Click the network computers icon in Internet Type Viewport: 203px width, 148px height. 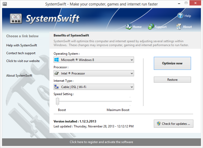point(56,87)
